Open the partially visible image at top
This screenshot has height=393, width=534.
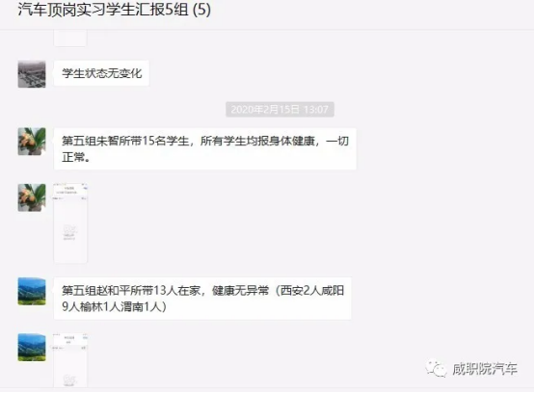[x=70, y=39]
